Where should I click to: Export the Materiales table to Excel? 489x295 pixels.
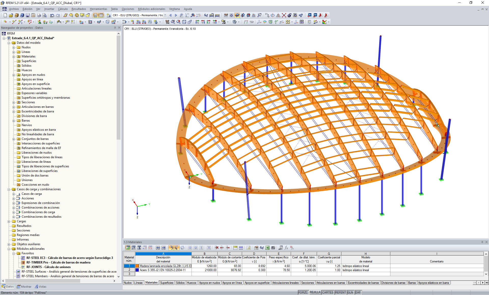coord(267,248)
